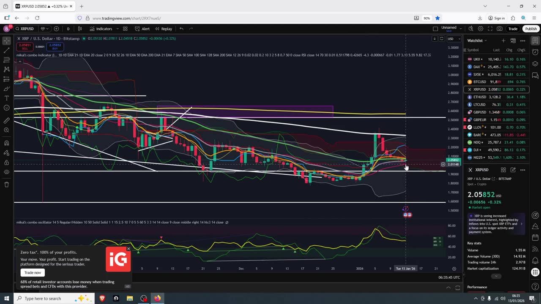
Task: Expand the Indicators favorites dropdown arrow
Action: click(117, 29)
